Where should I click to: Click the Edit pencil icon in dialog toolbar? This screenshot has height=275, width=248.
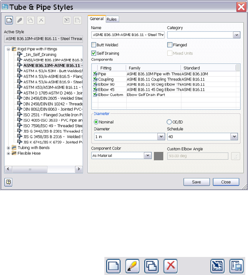point(20,20)
